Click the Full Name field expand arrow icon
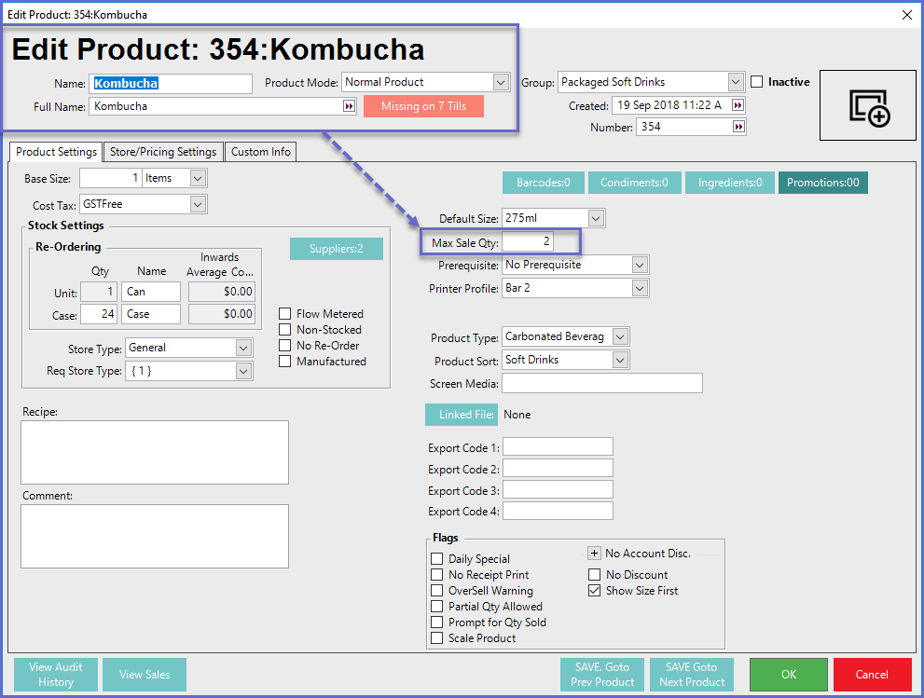This screenshot has height=698, width=924. click(349, 106)
